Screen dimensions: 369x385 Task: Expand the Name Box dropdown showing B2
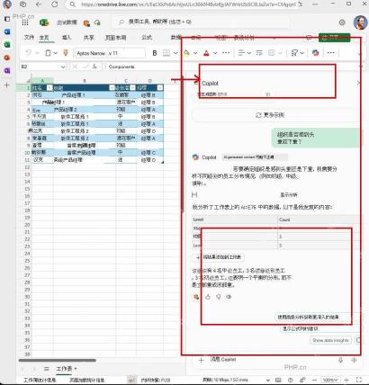[x=63, y=67]
